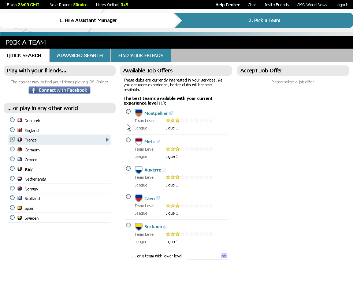
Task: Click the Montpellier team crest icon
Action: point(138,113)
